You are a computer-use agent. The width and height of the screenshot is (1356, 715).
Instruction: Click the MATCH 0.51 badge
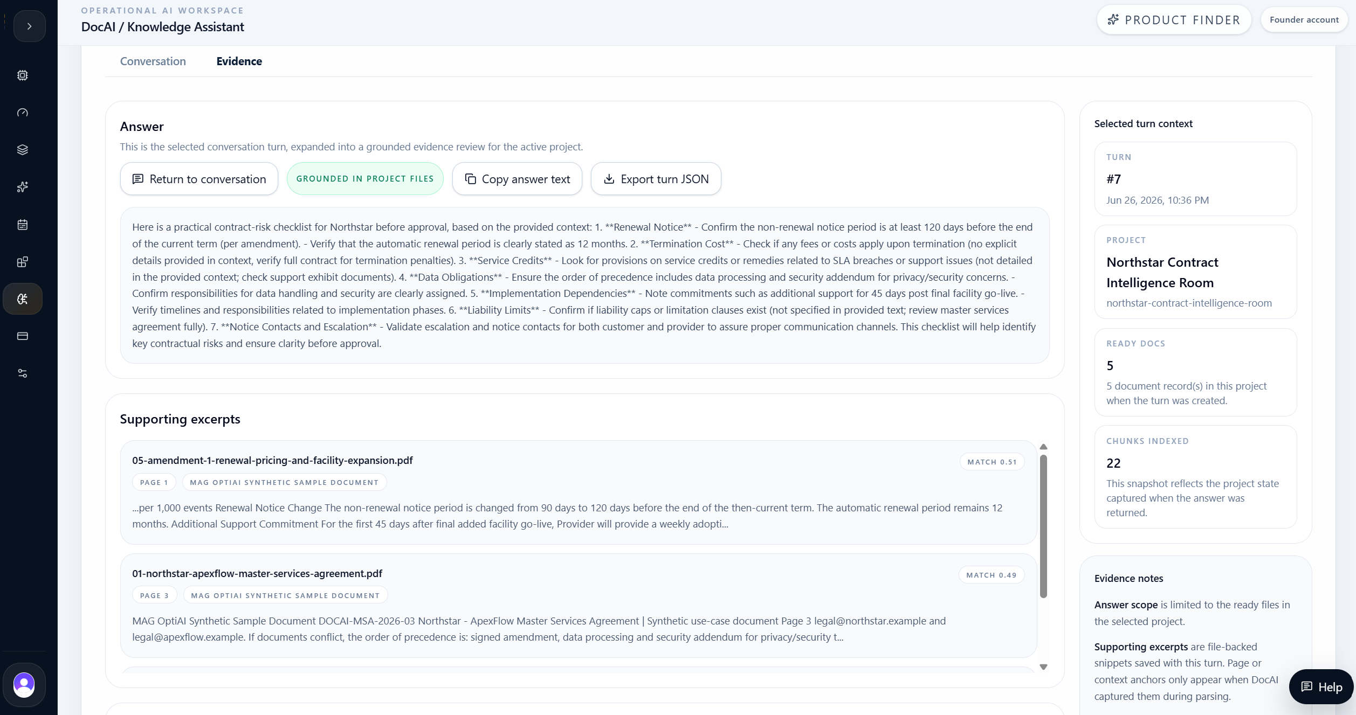(992, 462)
